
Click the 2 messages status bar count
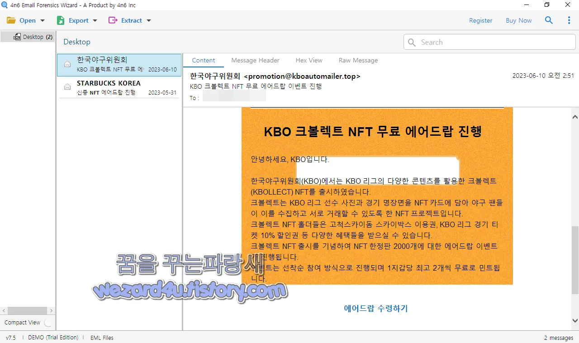point(559,338)
